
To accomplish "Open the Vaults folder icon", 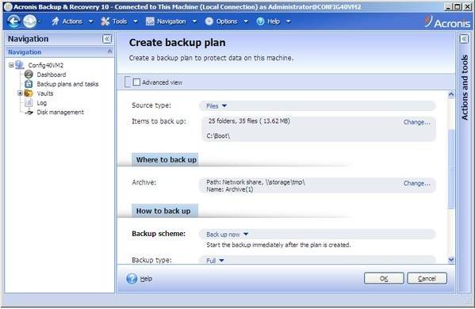I will (29, 93).
